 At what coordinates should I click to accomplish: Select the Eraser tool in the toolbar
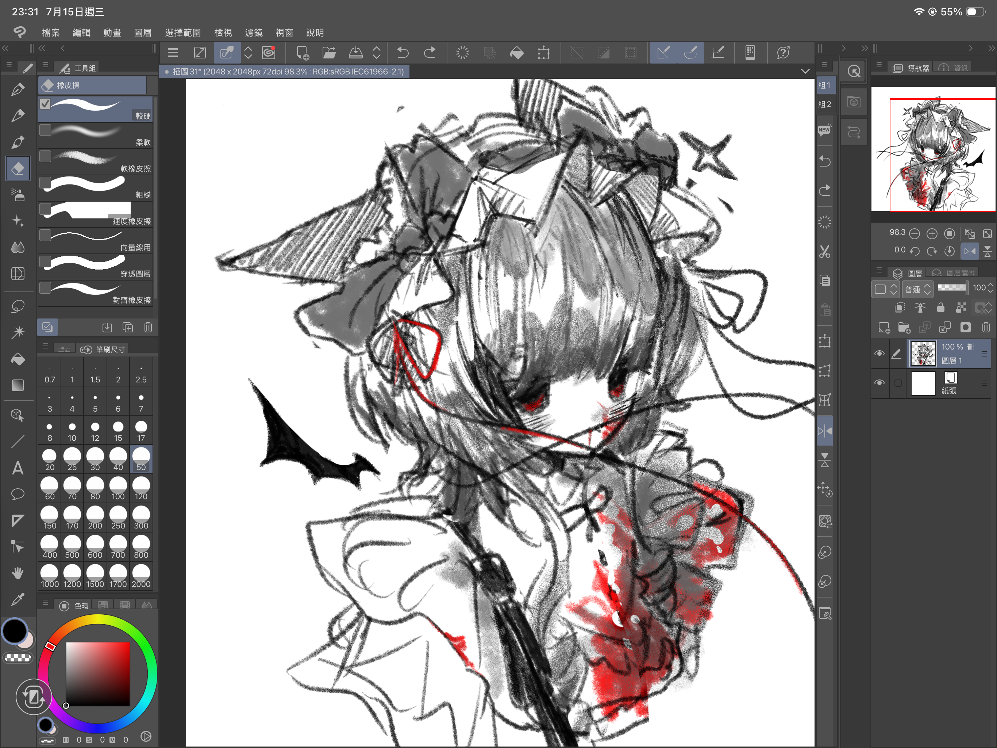click(x=18, y=168)
